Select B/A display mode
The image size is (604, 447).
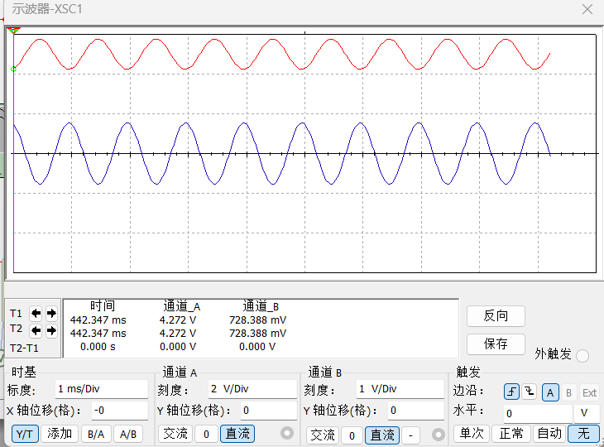click(96, 434)
